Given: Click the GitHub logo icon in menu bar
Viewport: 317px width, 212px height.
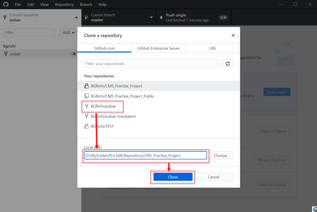Looking at the screenshot, I should (x=6, y=4).
